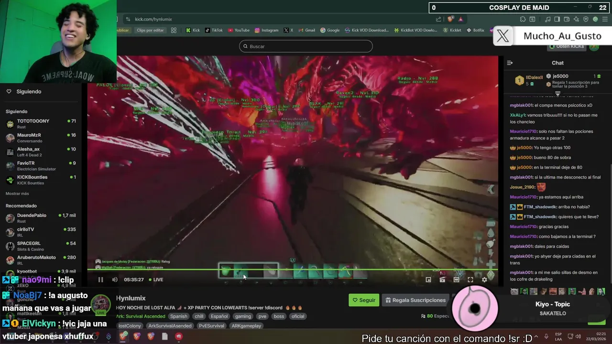Open Ark: Survival Ascended category link

point(140,316)
